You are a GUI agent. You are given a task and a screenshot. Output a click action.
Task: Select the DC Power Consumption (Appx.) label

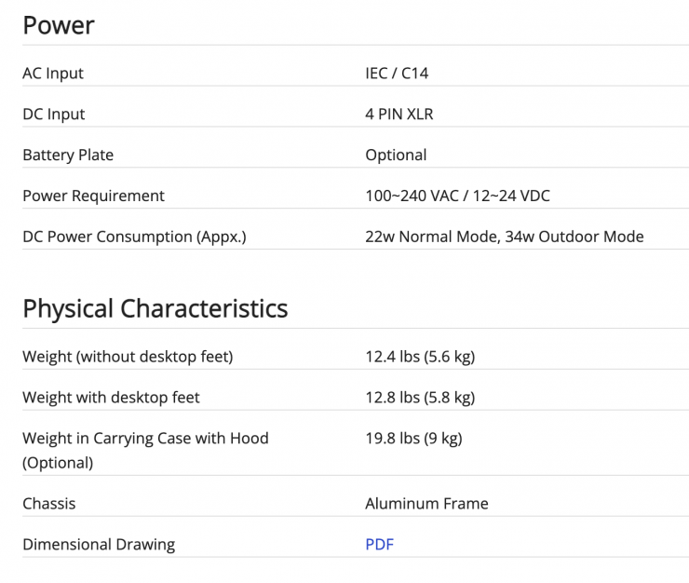(x=134, y=237)
